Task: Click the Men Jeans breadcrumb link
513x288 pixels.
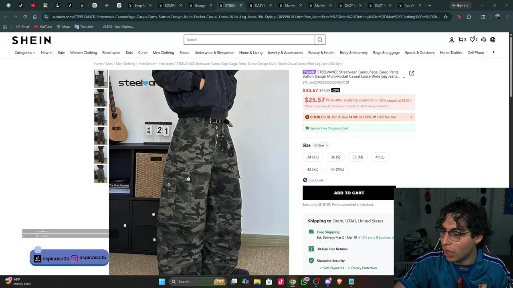Action: (166, 64)
